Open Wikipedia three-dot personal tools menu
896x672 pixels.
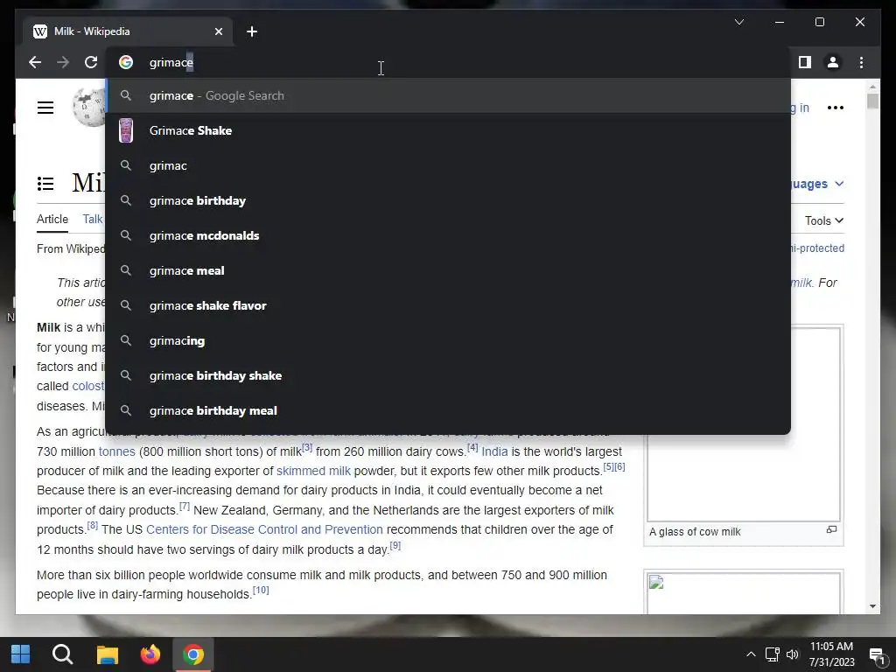pos(836,108)
